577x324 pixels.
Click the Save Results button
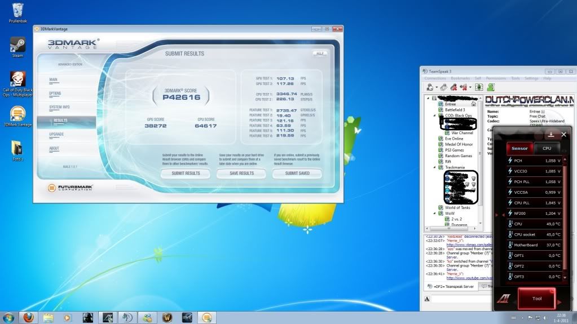pos(241,173)
